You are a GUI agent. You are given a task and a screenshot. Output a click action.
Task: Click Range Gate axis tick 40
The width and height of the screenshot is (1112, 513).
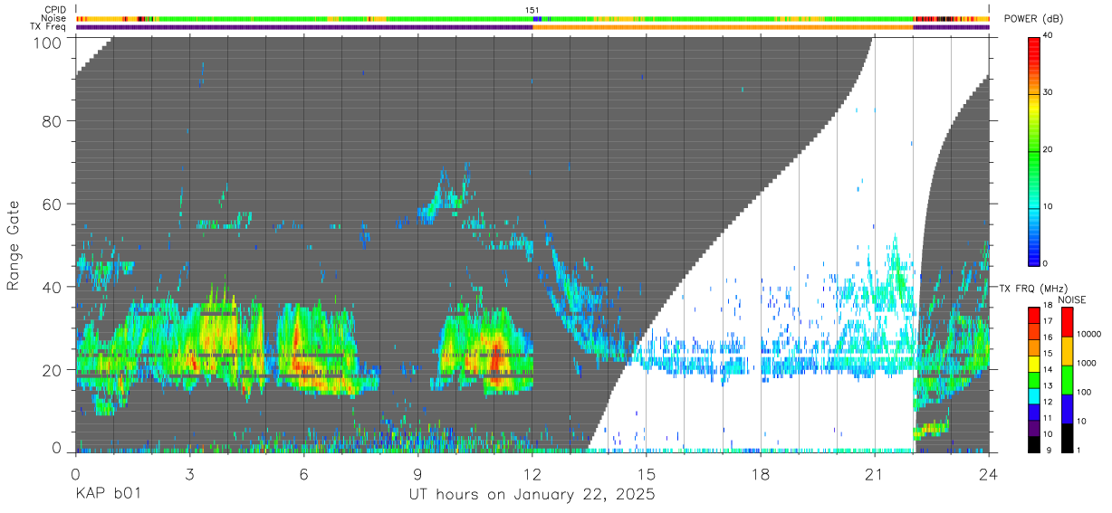click(53, 287)
